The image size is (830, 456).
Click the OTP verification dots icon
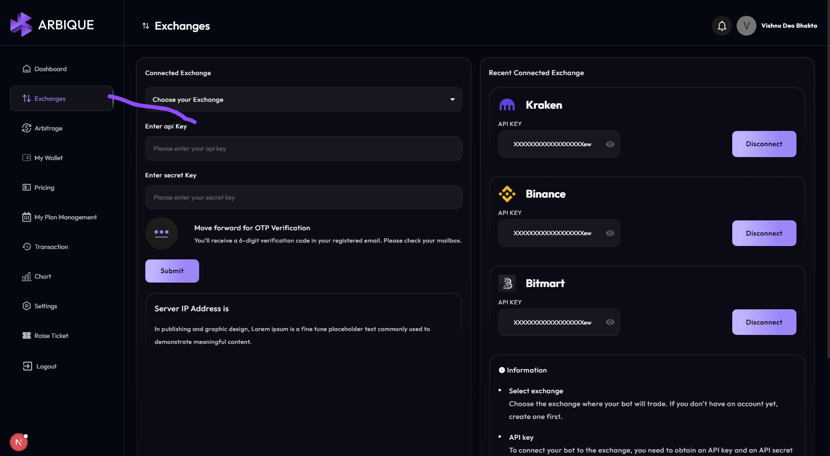[162, 233]
